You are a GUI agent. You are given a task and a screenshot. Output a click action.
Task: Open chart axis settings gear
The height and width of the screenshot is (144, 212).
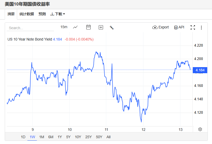tap(200, 129)
